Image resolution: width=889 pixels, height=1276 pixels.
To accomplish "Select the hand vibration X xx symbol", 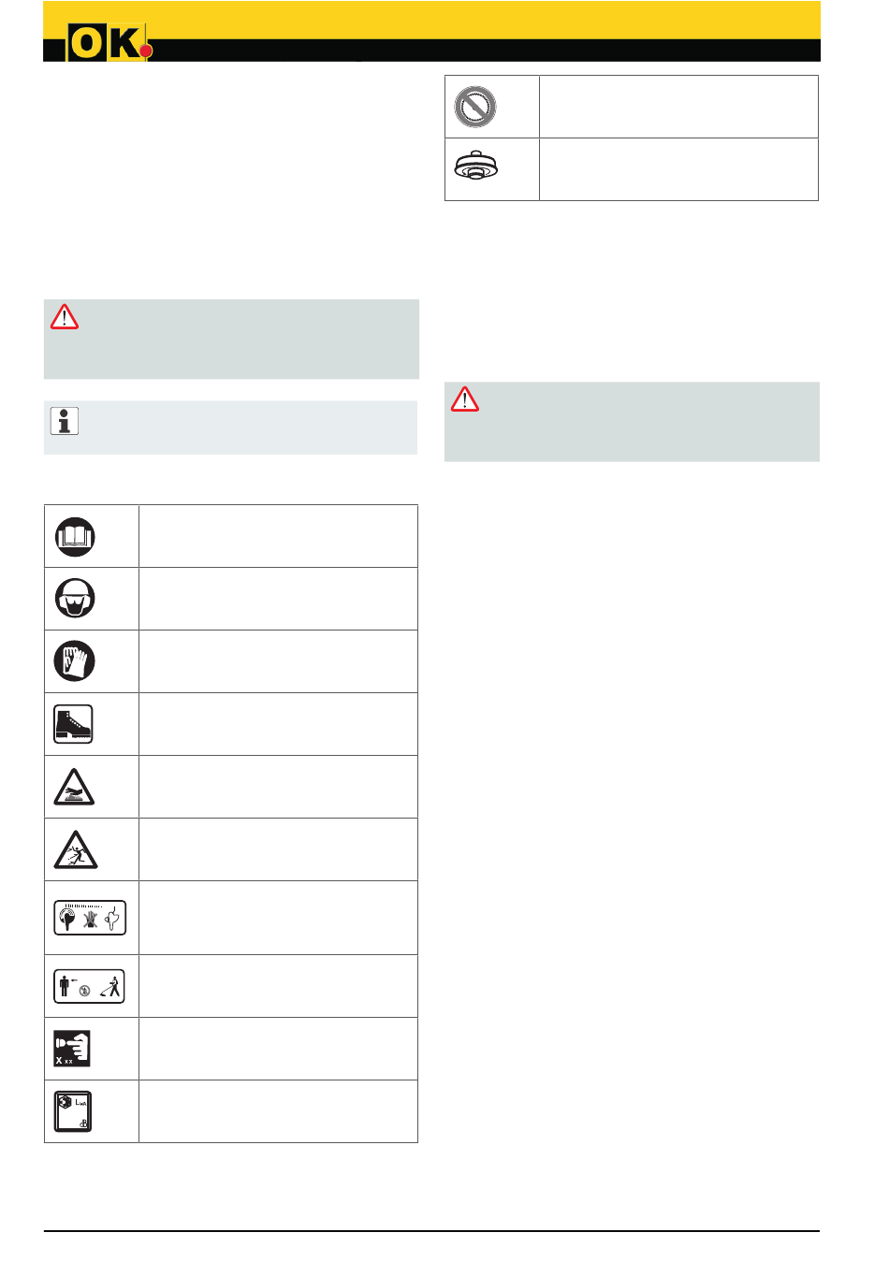I will [72, 1049].
